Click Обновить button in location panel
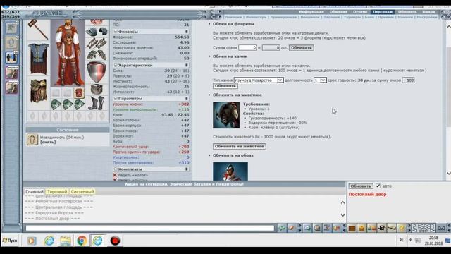451x254 pixels. pos(361,186)
